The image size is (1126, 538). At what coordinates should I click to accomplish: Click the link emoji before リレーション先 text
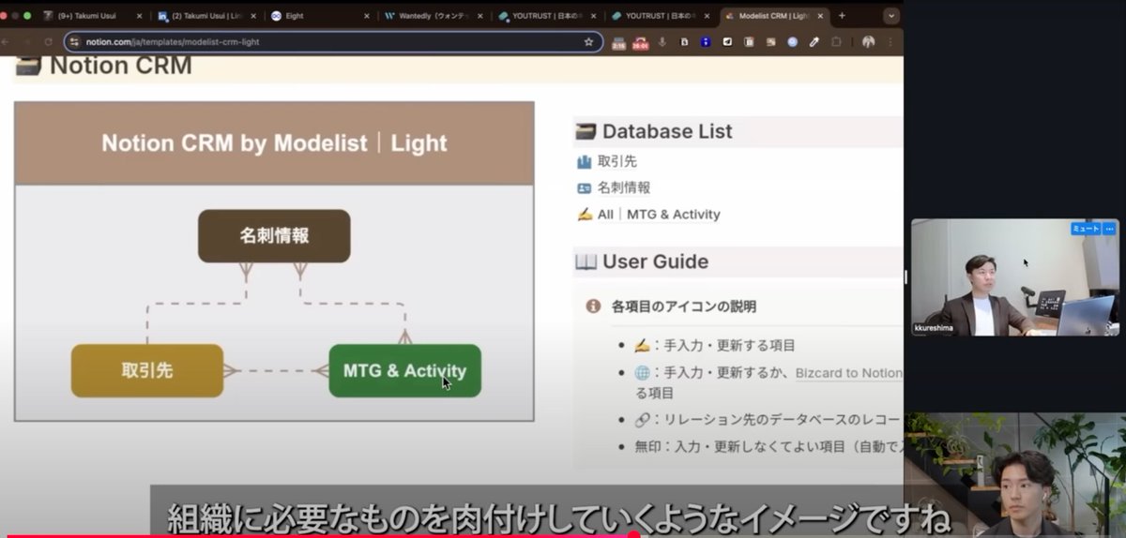pyautogui.click(x=642, y=420)
